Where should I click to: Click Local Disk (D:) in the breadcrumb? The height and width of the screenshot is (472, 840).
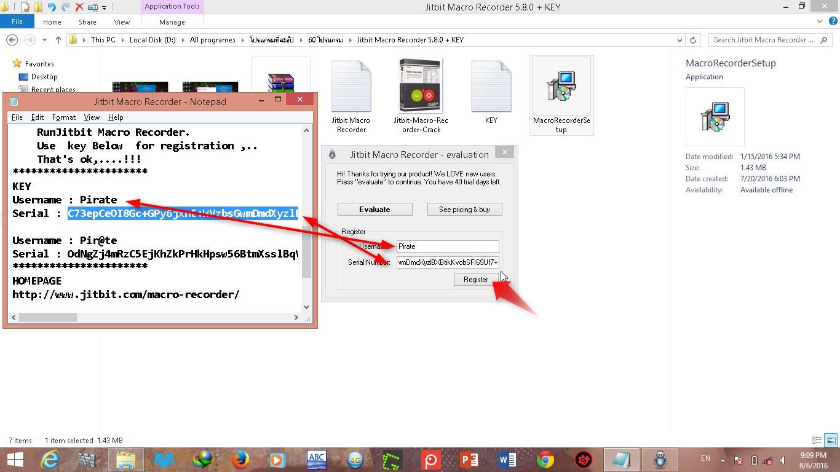point(152,40)
